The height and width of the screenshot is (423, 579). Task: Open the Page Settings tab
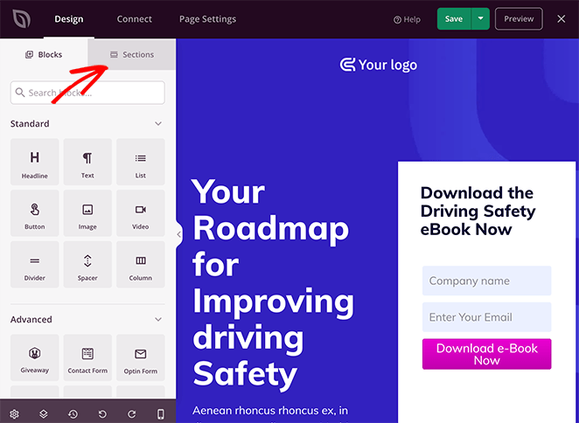207,19
